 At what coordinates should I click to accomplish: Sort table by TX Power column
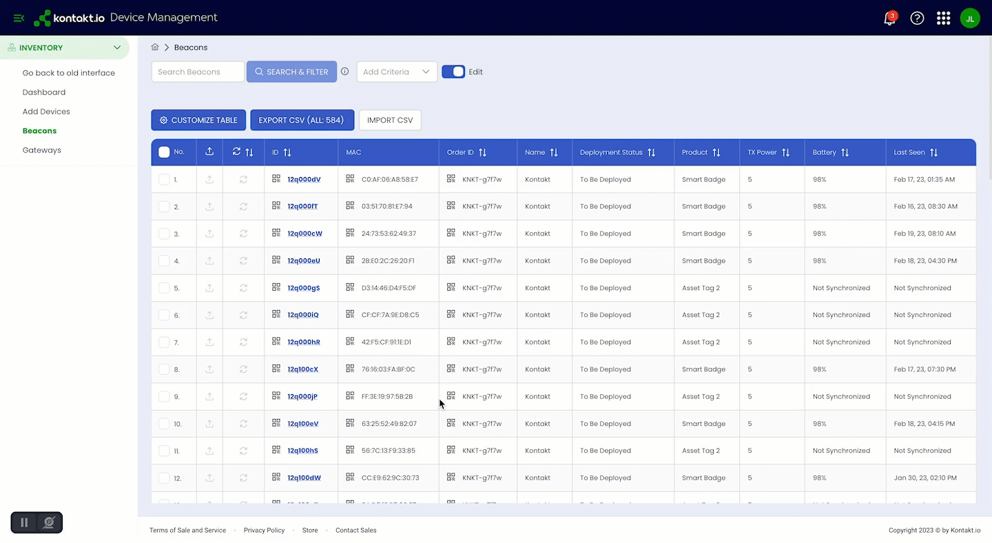(785, 152)
